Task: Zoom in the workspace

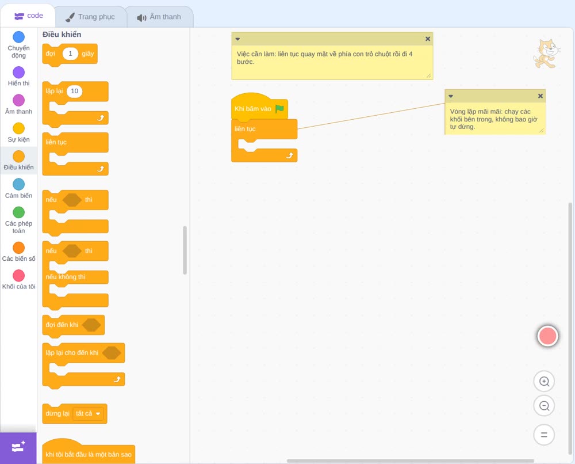Action: (544, 382)
